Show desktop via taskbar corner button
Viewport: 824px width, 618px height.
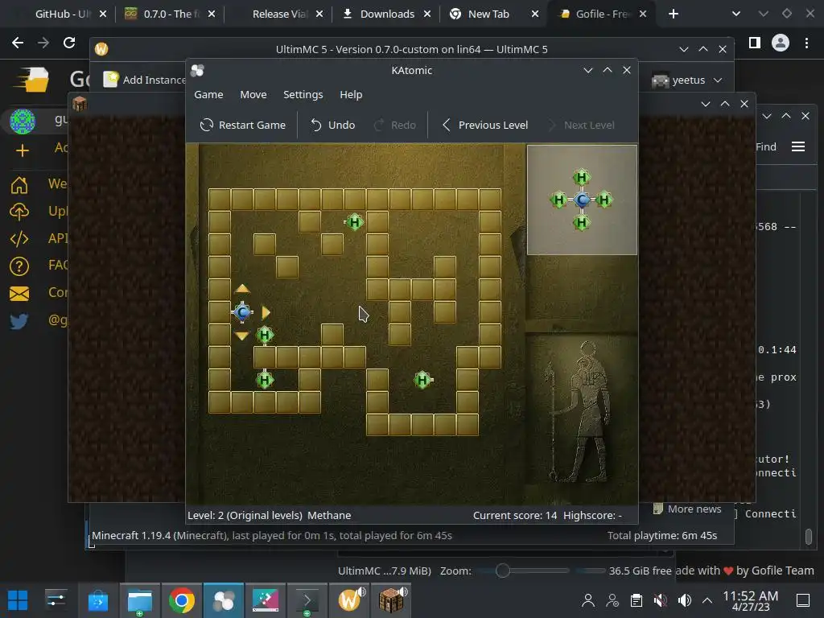803,600
